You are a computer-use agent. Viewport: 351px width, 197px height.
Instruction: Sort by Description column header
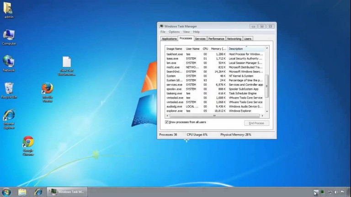click(x=246, y=49)
